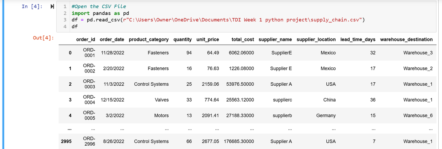Click the lead time value 7
This screenshot has height=149, width=442.
(374, 141)
